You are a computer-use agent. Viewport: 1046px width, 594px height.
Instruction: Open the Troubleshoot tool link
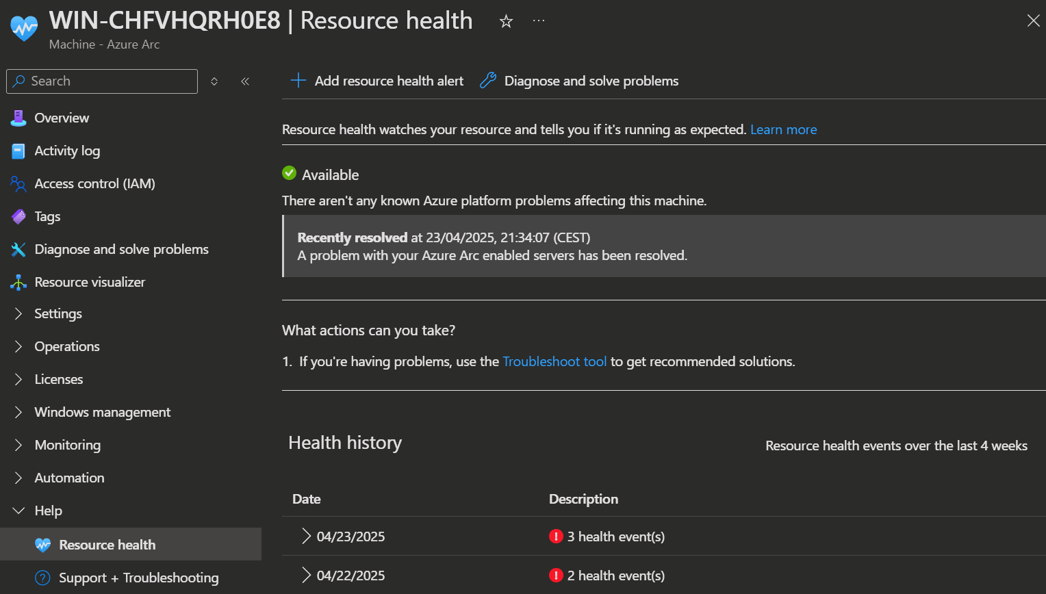coord(554,361)
